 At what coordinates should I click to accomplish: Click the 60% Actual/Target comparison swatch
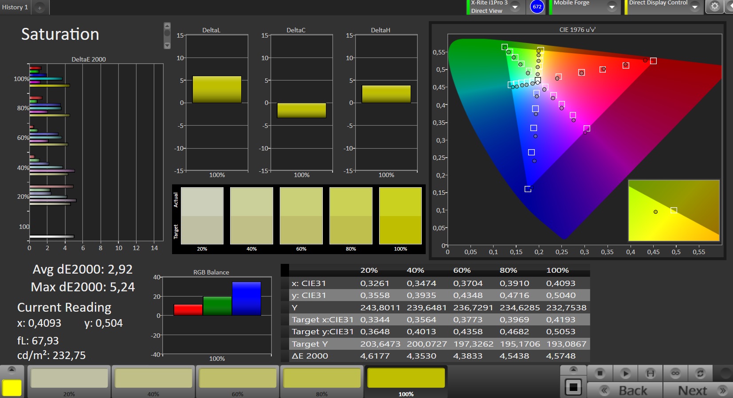pyautogui.click(x=301, y=216)
